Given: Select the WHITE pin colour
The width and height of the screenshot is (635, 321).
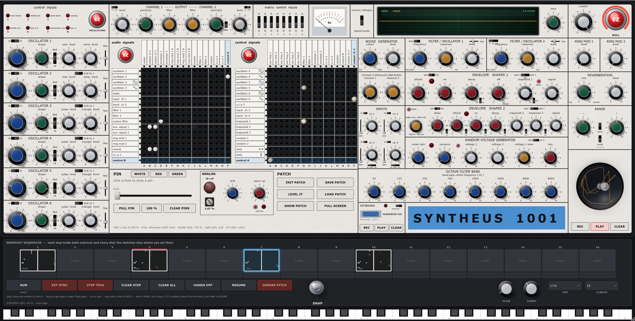Looking at the screenshot, I should [x=140, y=174].
